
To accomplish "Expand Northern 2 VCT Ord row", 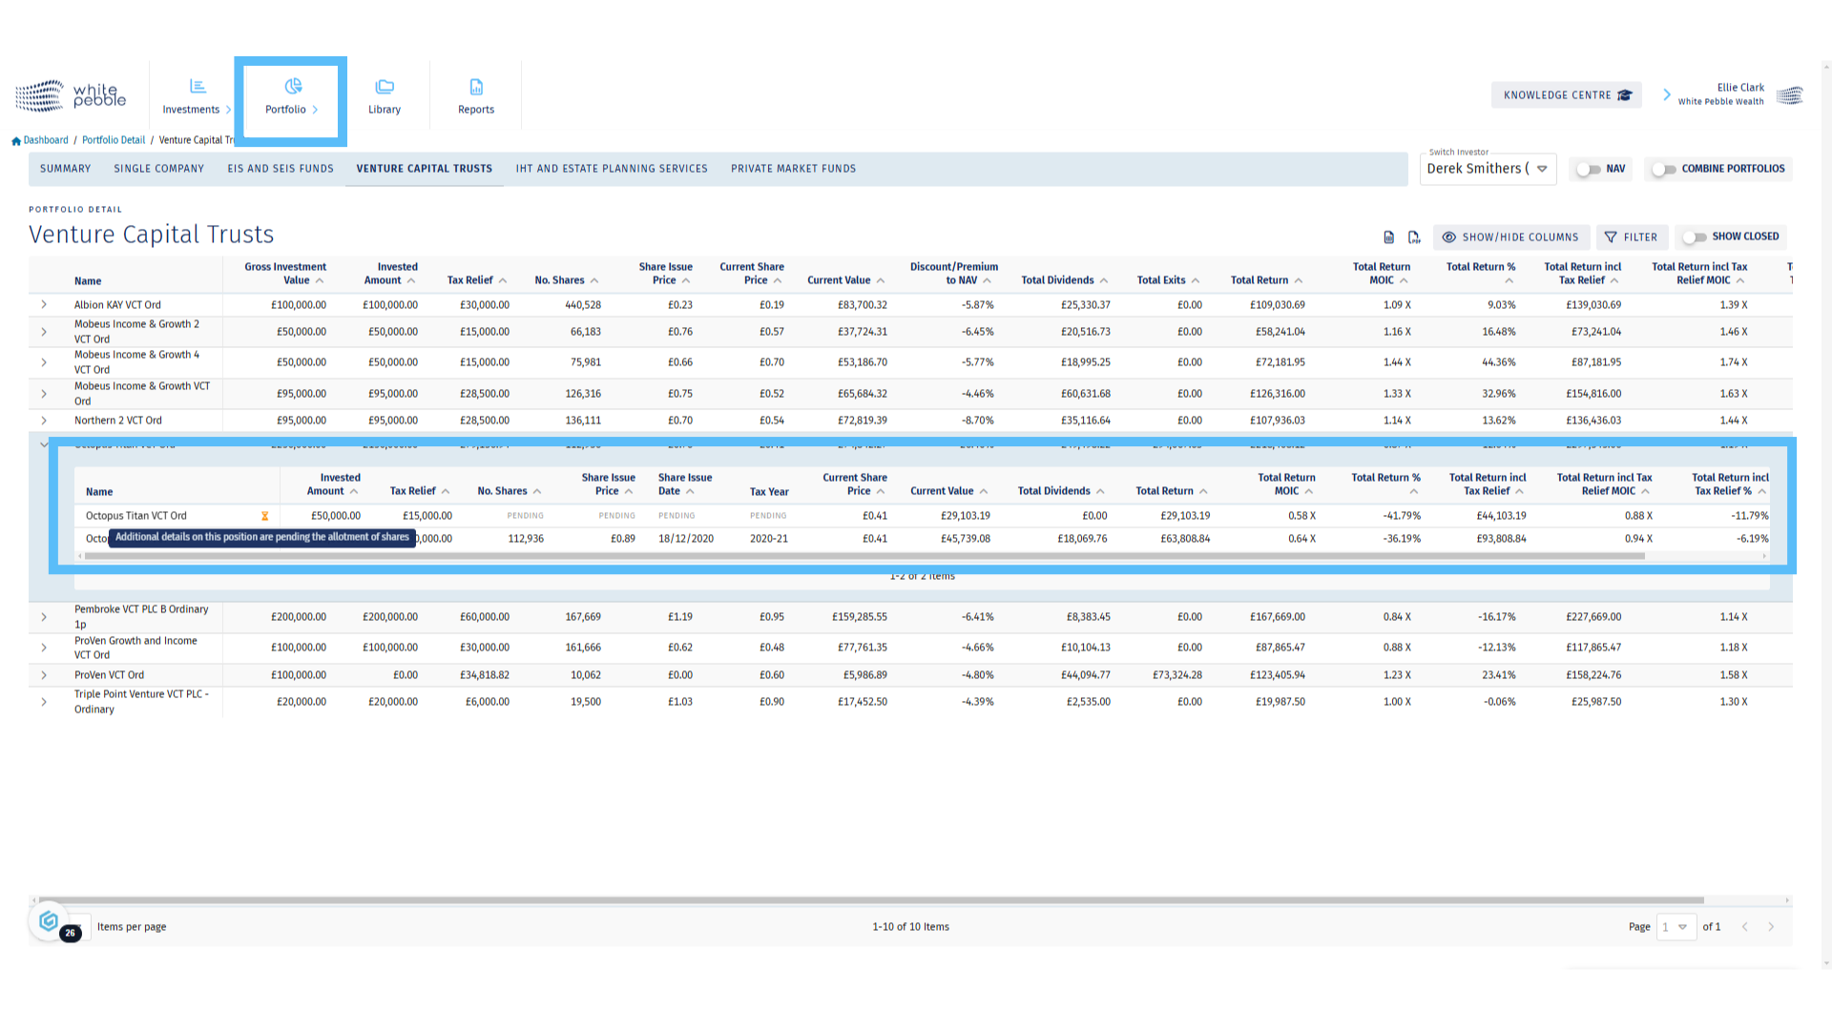I will [x=44, y=421].
